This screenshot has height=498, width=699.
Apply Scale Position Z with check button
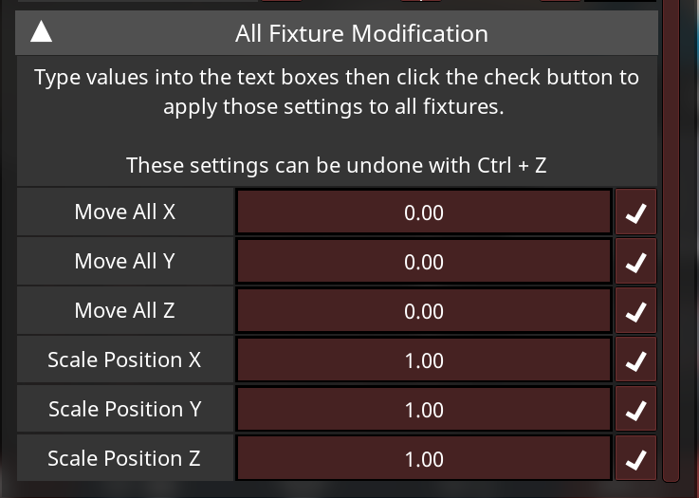(636, 459)
